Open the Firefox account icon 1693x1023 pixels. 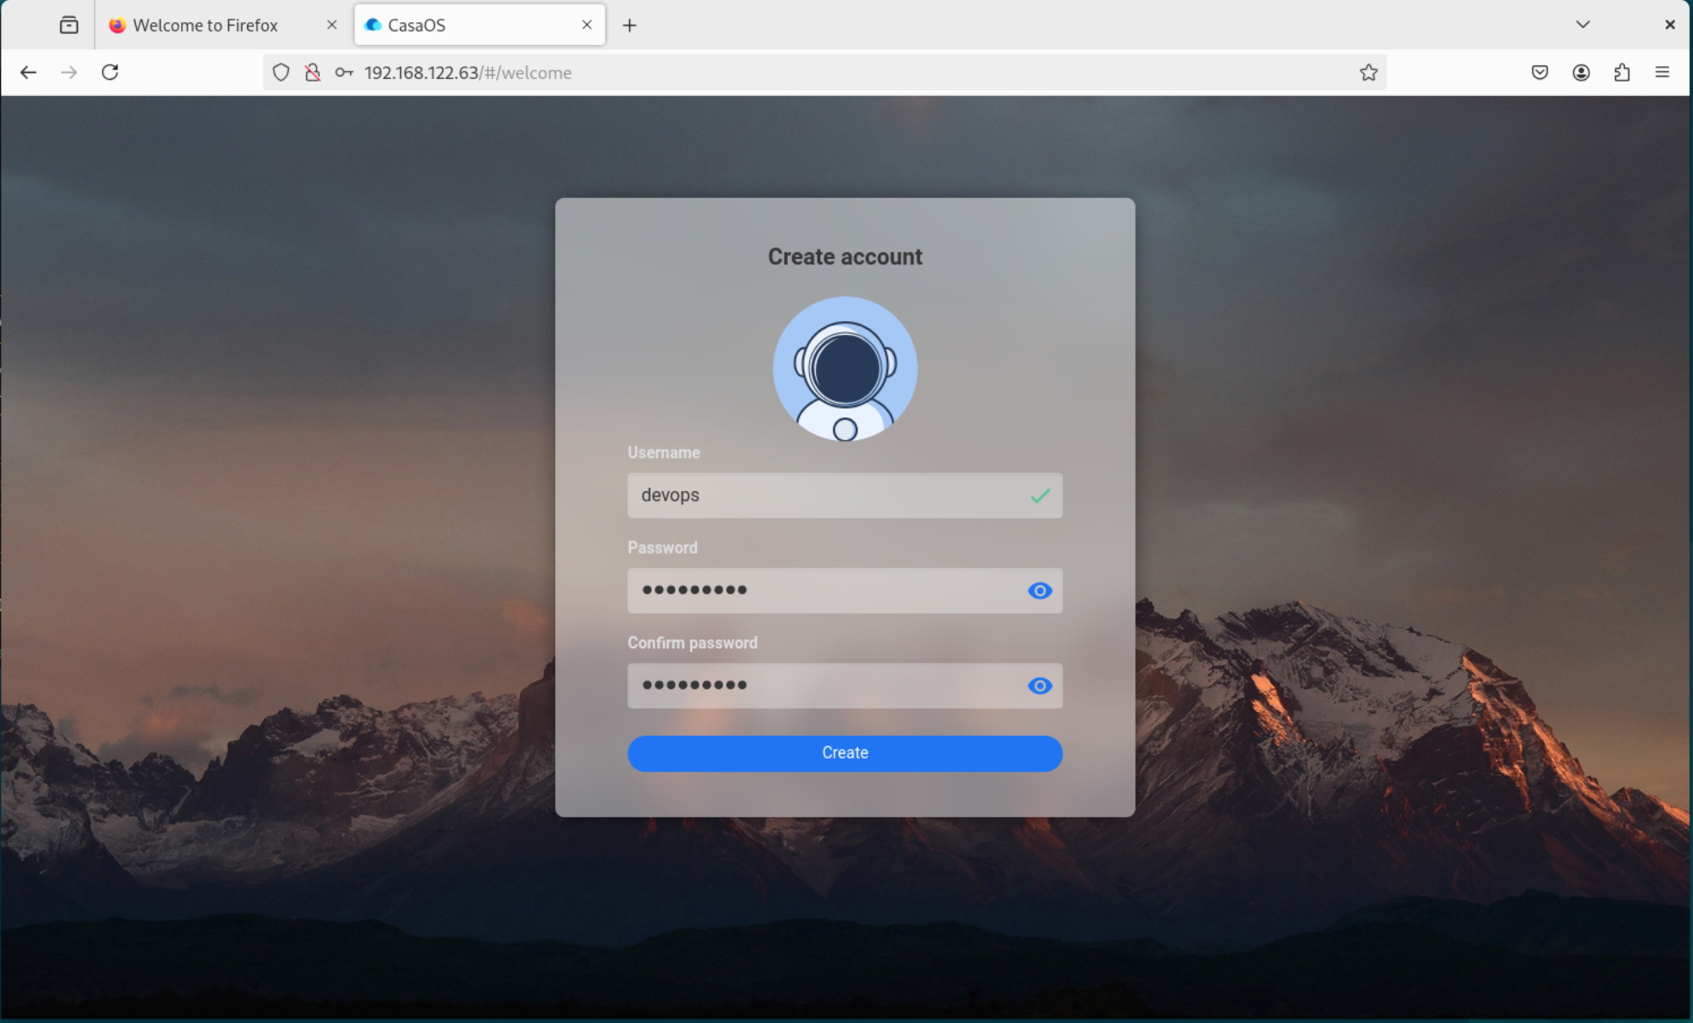click(x=1580, y=72)
